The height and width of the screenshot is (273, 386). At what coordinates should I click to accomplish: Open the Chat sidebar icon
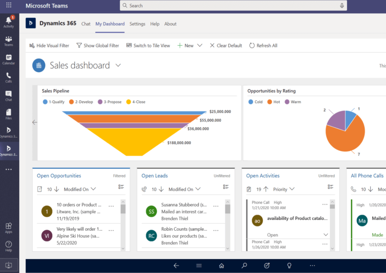[x=9, y=96]
